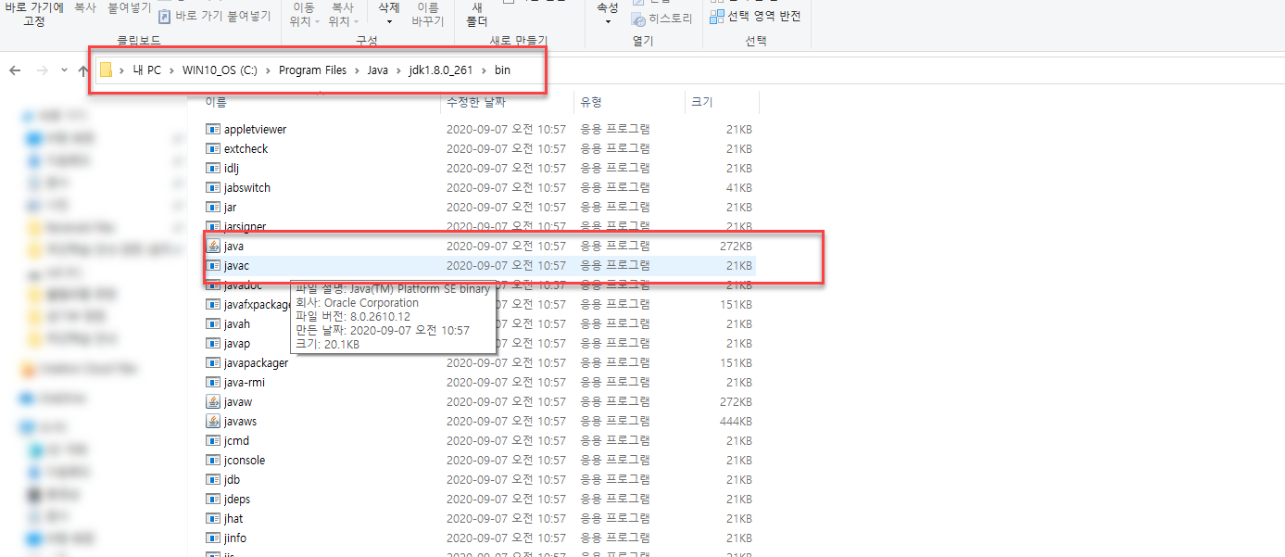Select 'Program Files' in the breadcrumb

(x=312, y=70)
